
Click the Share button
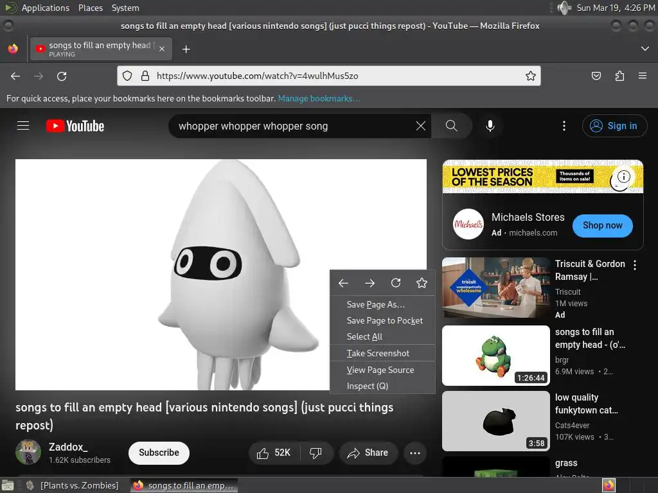(x=368, y=453)
